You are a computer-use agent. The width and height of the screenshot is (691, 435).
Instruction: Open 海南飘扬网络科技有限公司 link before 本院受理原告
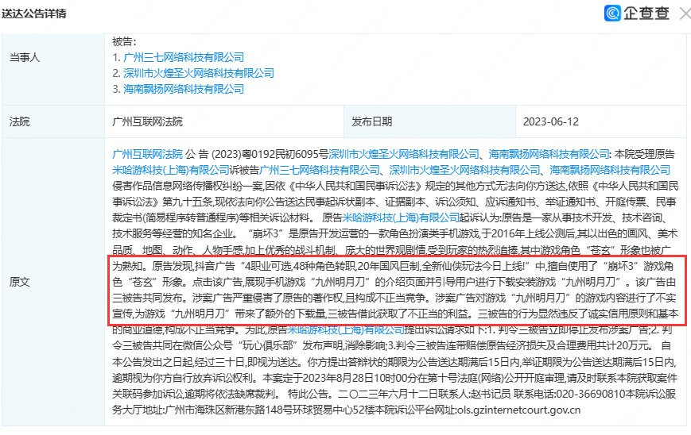(549, 154)
